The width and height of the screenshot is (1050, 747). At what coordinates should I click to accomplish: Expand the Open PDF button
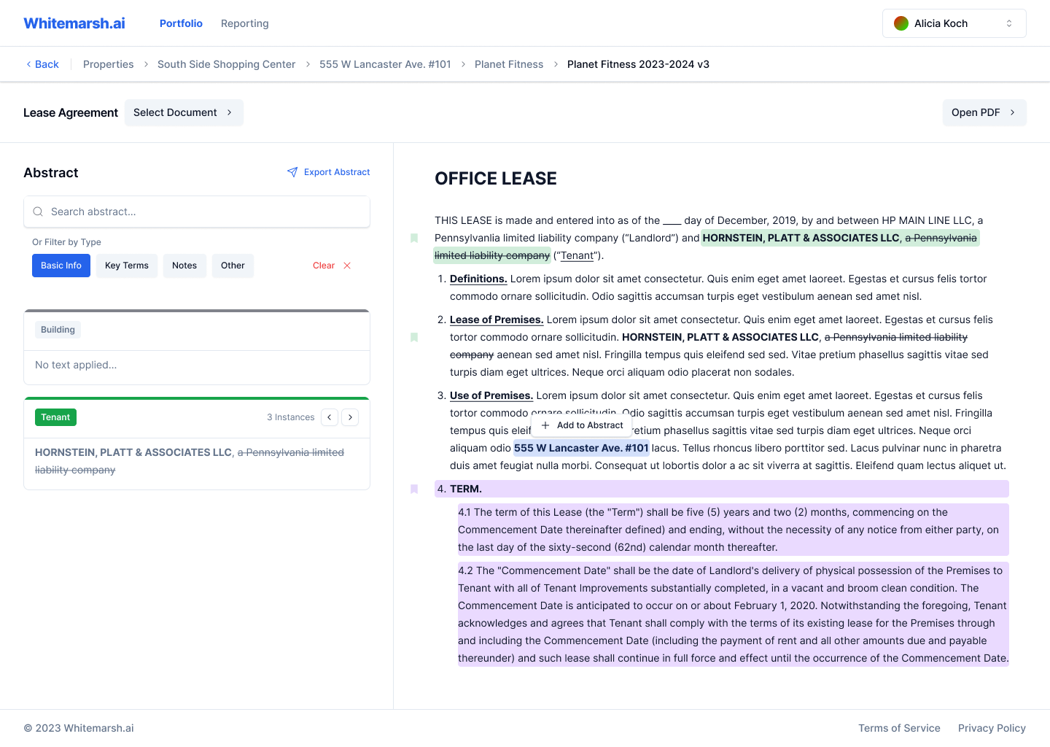click(984, 112)
